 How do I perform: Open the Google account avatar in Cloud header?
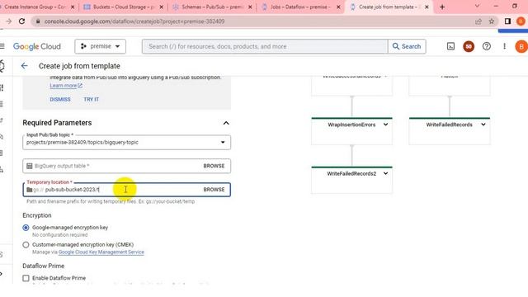(521, 46)
